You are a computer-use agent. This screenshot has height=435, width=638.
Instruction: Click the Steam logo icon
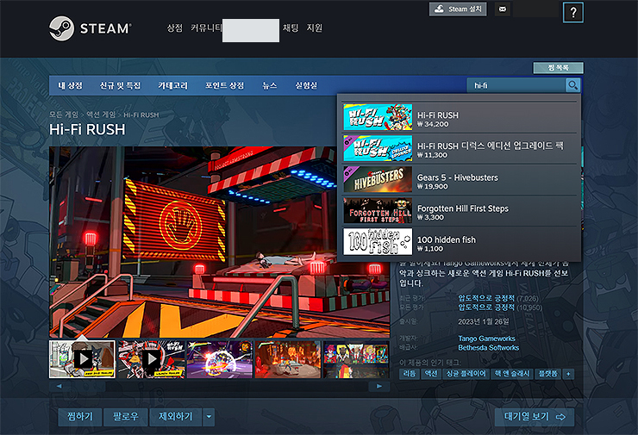61,28
